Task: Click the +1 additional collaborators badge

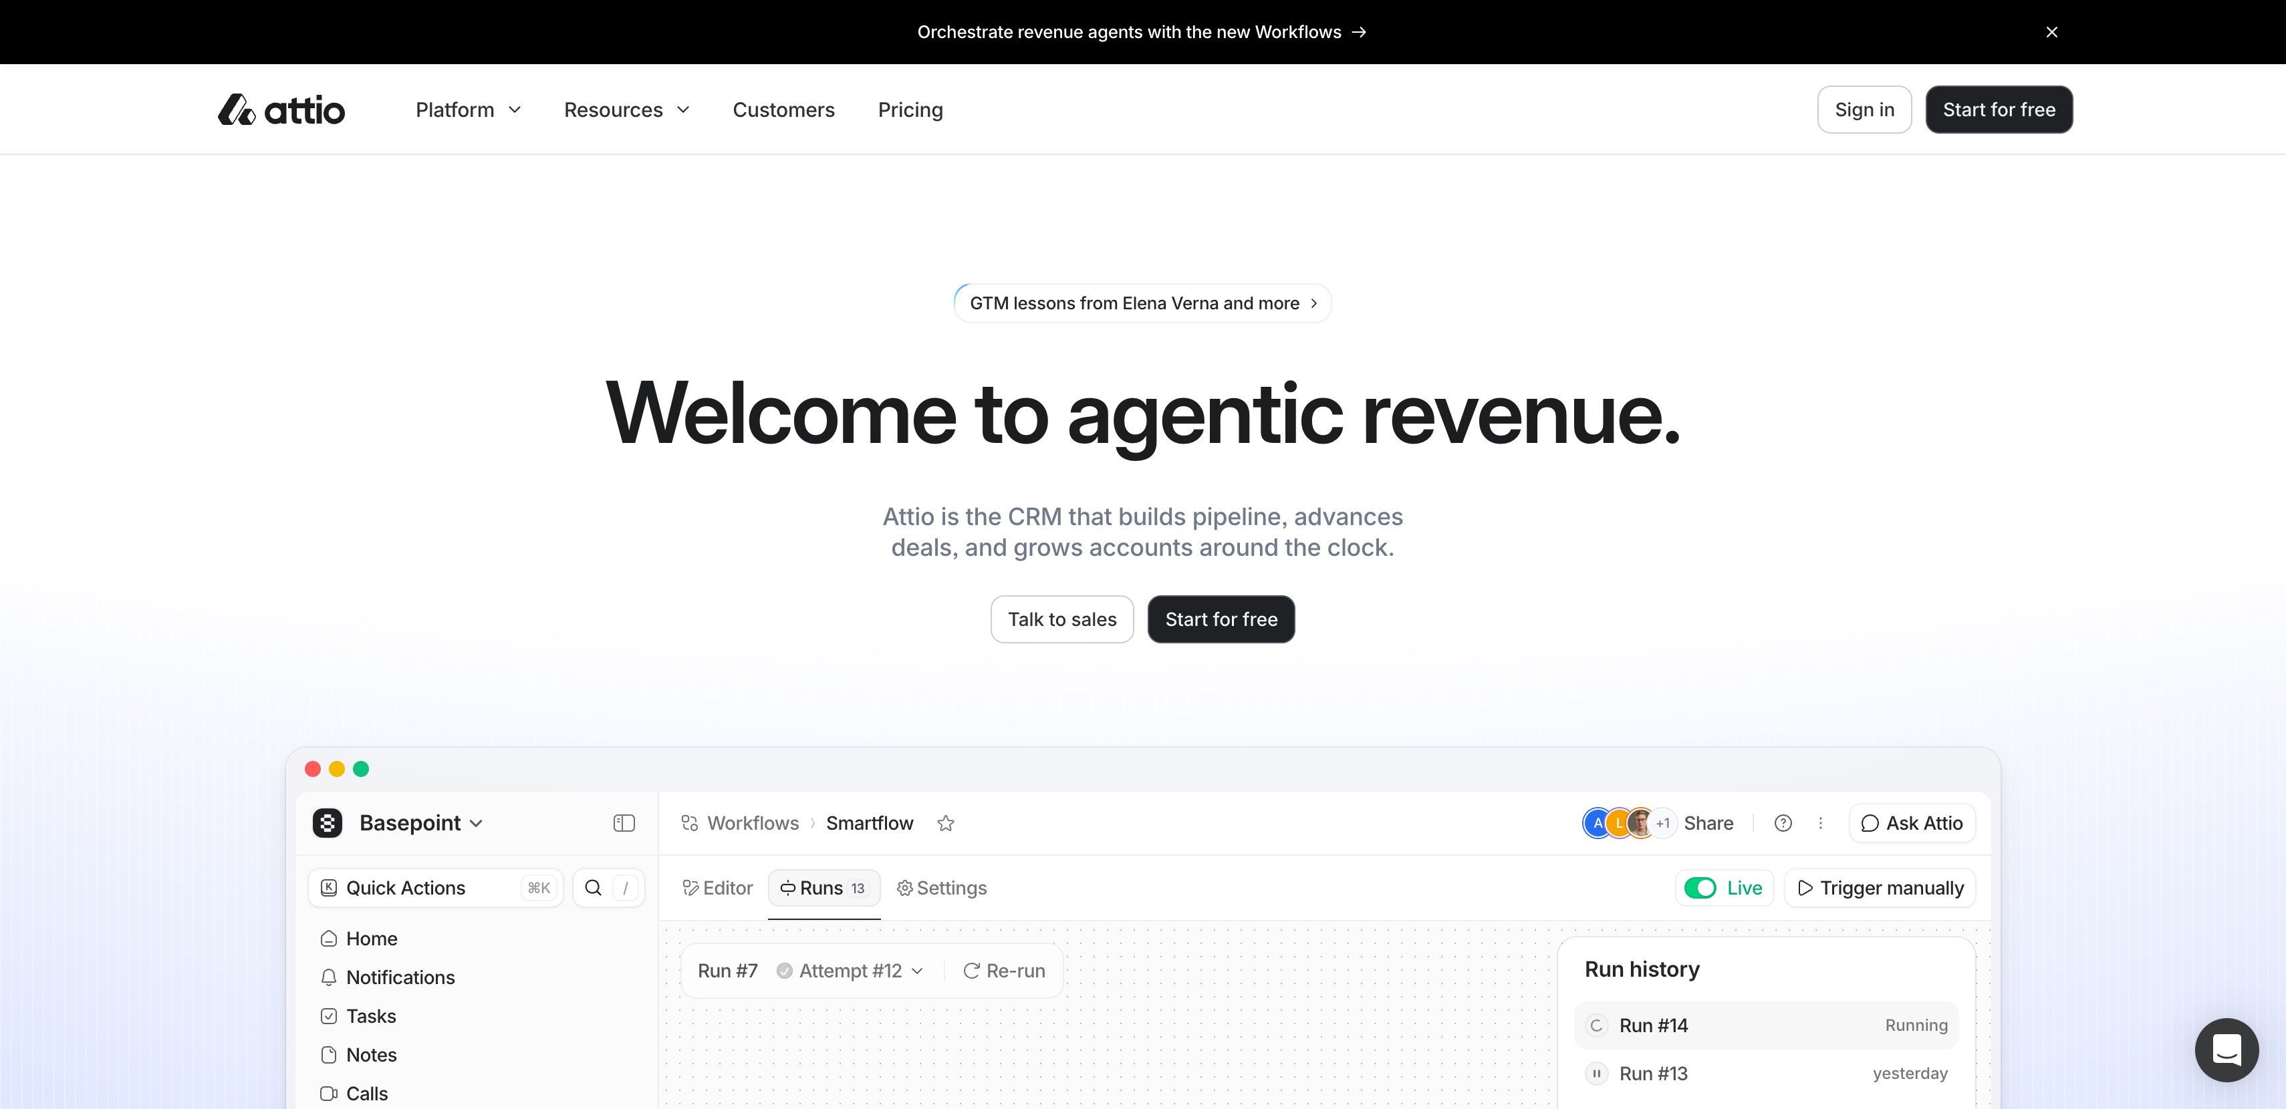Action: point(1663,823)
